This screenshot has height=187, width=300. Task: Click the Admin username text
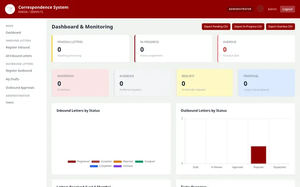(x=272, y=9)
